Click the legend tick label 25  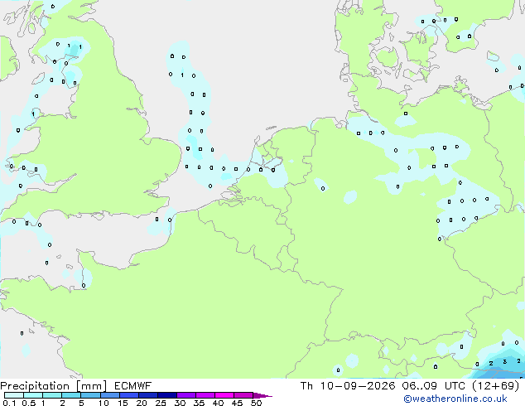[x=161, y=403]
